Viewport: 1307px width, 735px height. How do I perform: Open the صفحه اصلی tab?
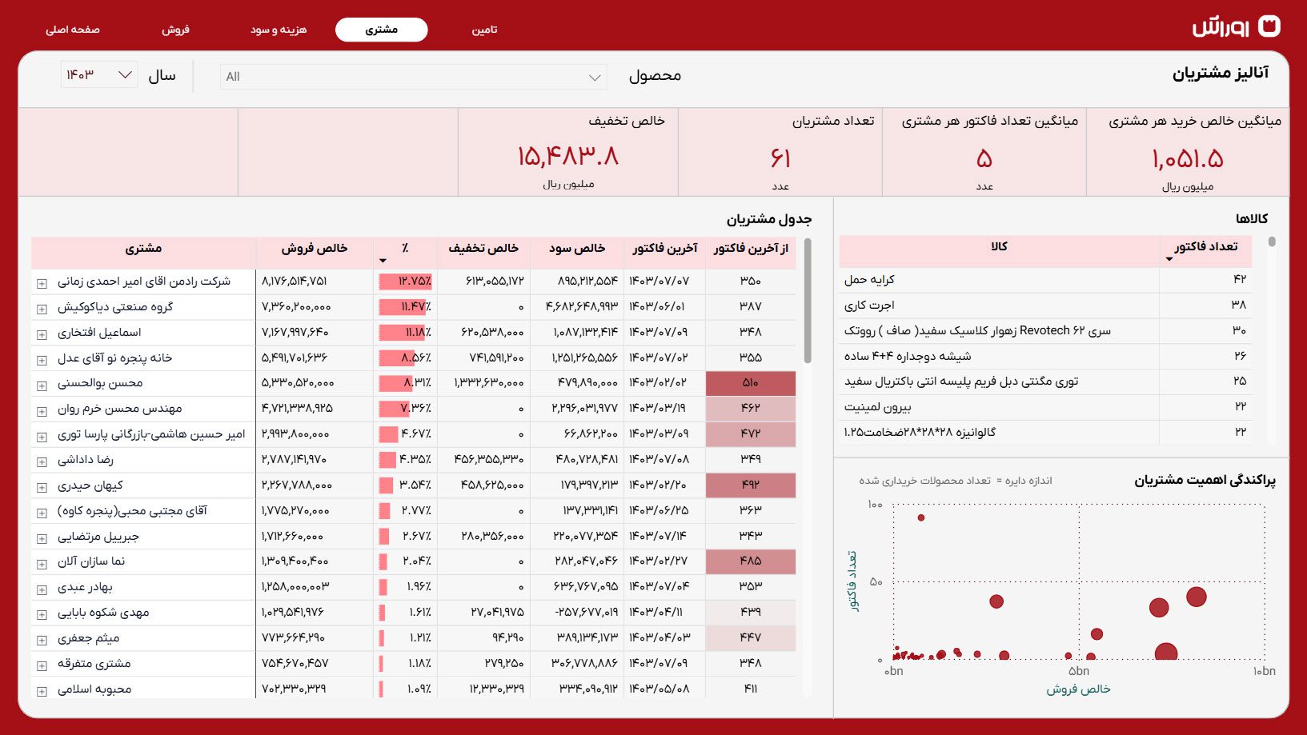[x=73, y=30]
